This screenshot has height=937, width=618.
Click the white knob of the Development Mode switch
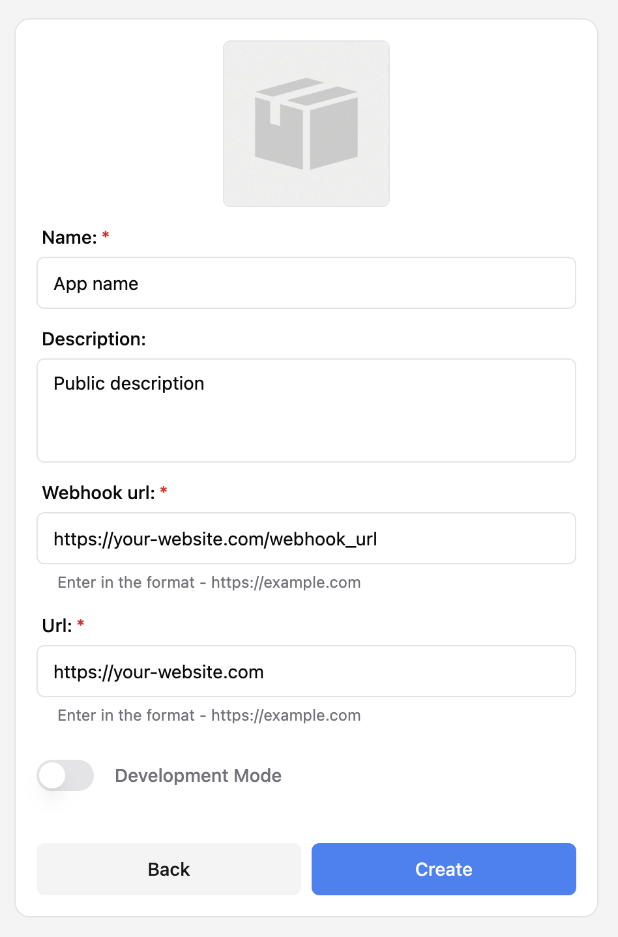point(52,775)
